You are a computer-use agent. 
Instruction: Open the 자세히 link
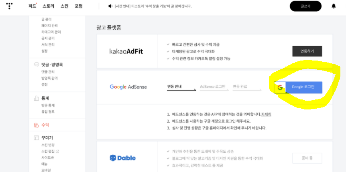pos(266,114)
